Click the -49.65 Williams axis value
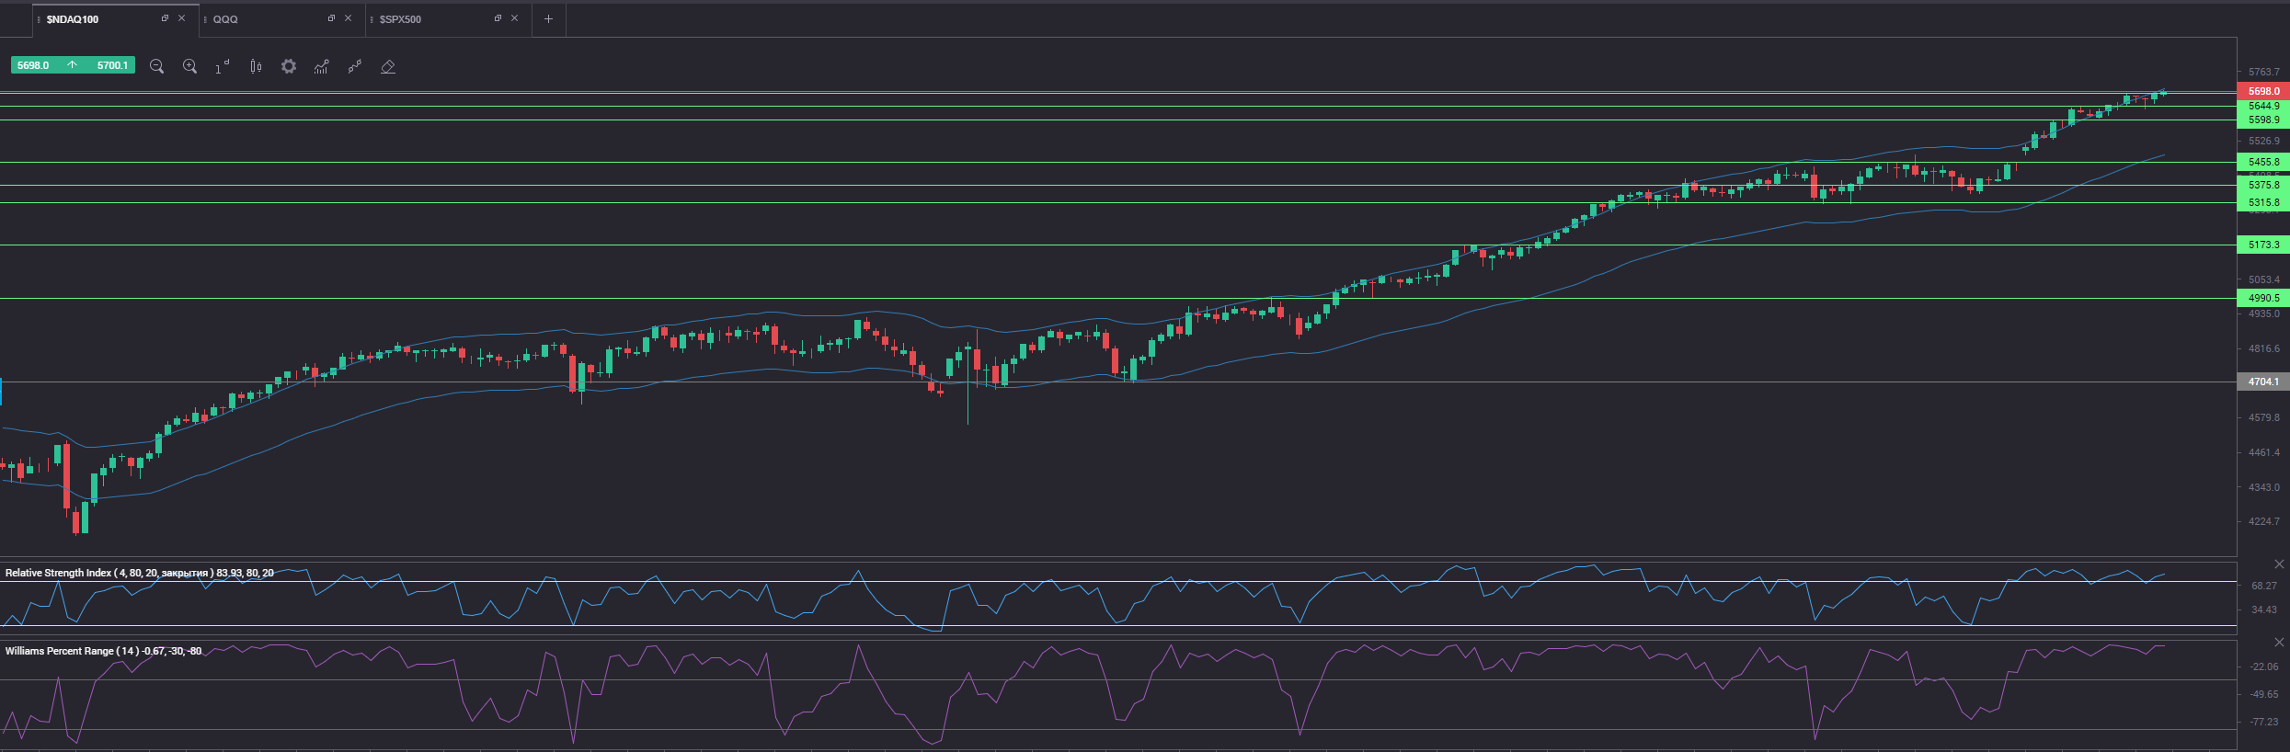This screenshot has height=752, width=2290. tap(2263, 694)
